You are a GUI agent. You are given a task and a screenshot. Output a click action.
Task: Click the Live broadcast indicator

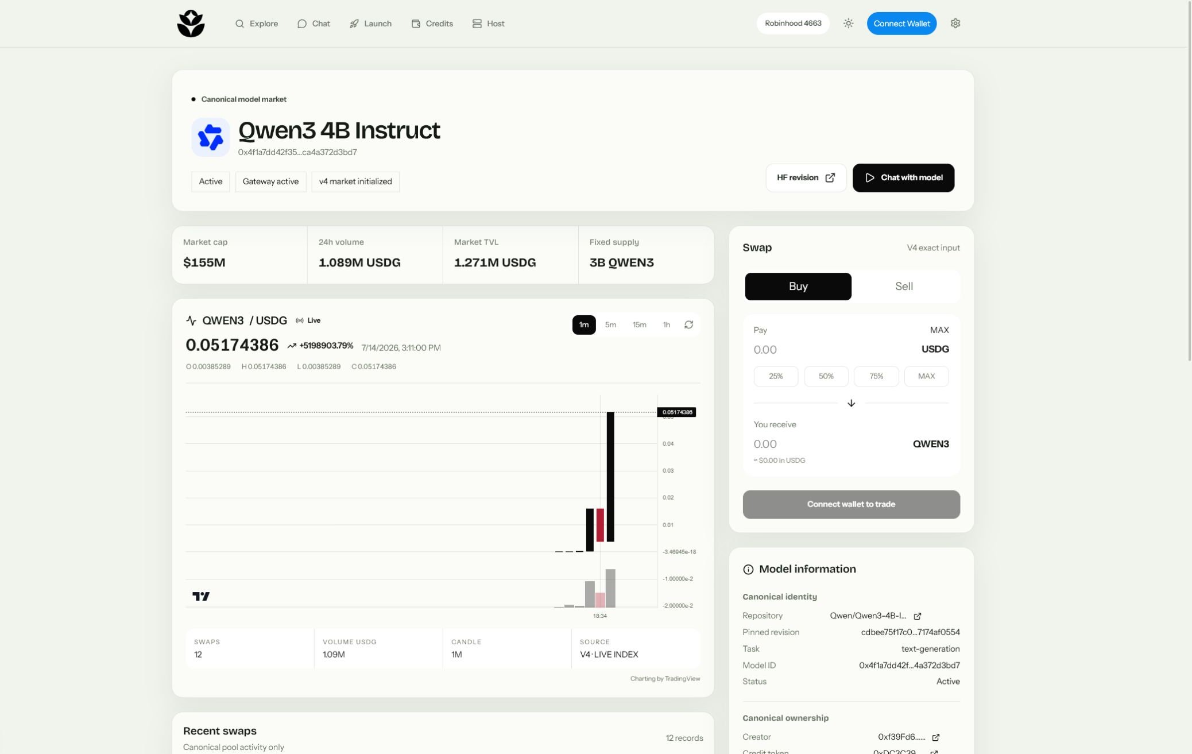(x=308, y=320)
